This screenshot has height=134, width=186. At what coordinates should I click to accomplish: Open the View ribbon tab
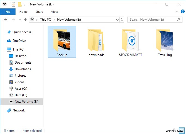[x=54, y=12]
